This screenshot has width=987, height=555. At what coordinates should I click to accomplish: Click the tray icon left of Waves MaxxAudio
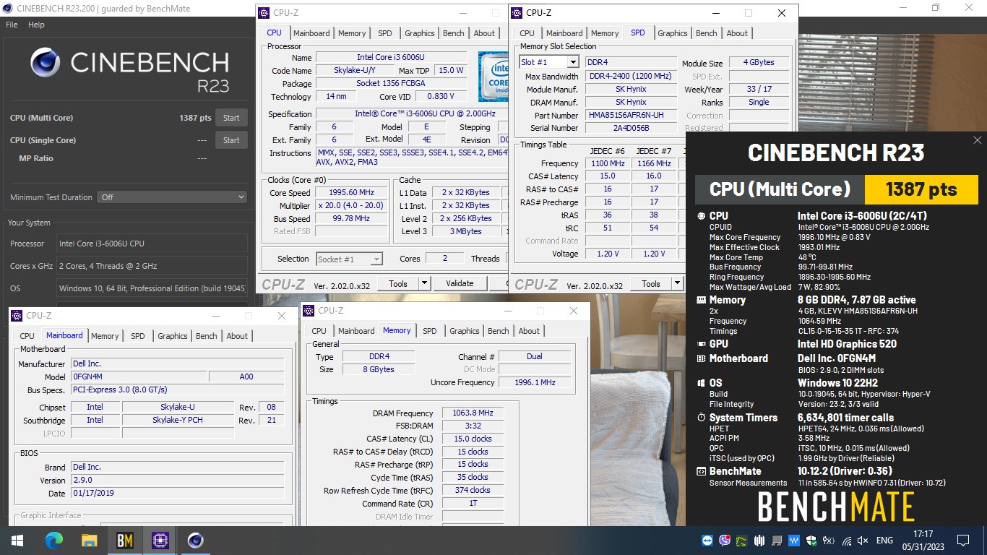click(777, 541)
